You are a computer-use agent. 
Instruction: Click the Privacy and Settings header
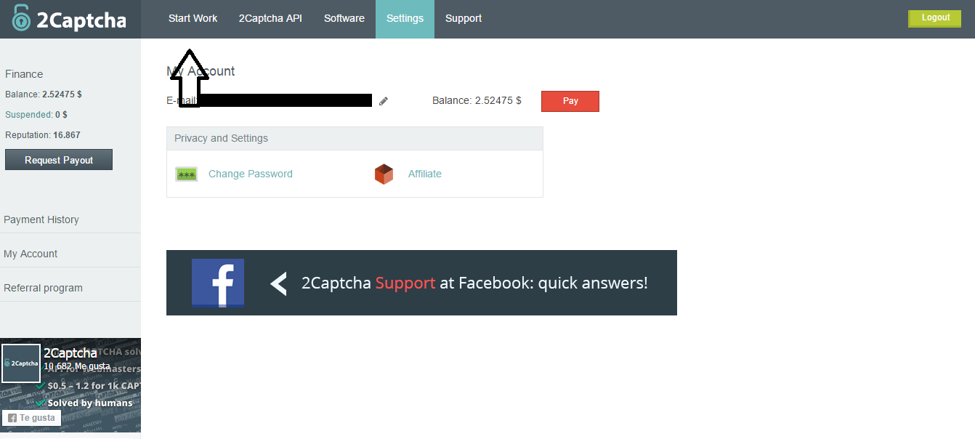[355, 139]
